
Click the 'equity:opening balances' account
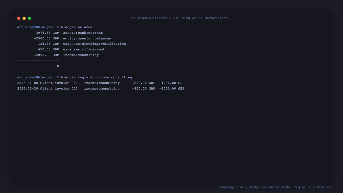click(x=87, y=38)
